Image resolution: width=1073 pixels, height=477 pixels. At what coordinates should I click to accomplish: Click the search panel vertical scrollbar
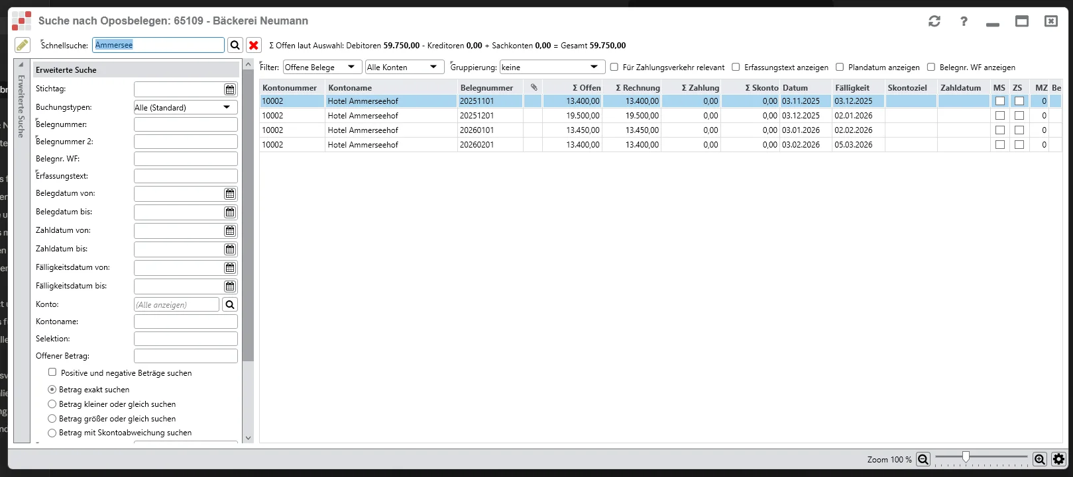click(248, 215)
